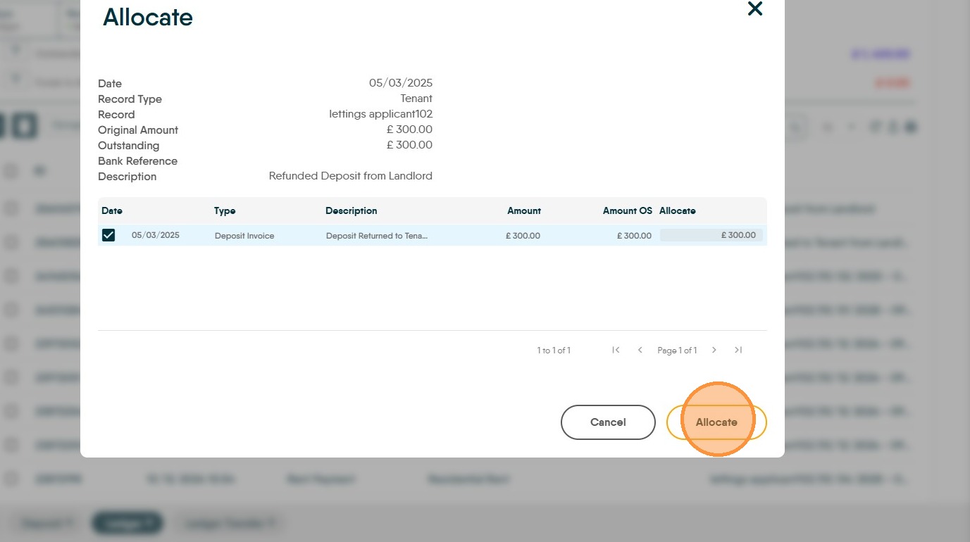Close the Allocate dialog with X
Viewport: 970px width, 542px height.
755,8
